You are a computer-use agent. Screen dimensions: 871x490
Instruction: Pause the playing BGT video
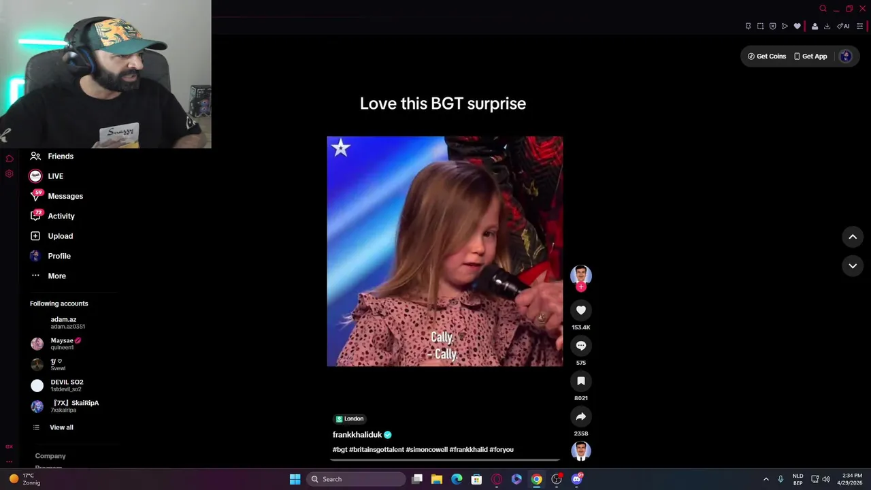point(444,251)
